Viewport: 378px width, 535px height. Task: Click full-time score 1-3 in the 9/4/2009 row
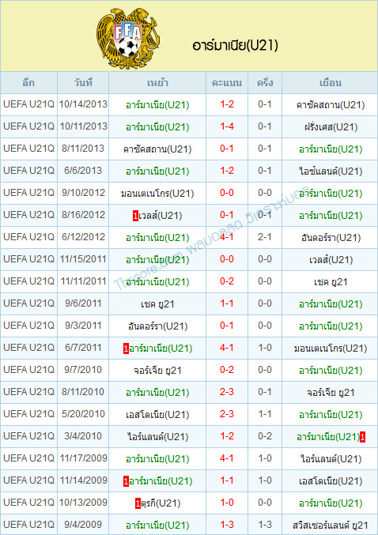(227, 525)
